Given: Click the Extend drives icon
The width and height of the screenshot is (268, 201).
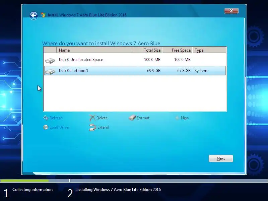Looking at the screenshot, I should tap(92, 128).
